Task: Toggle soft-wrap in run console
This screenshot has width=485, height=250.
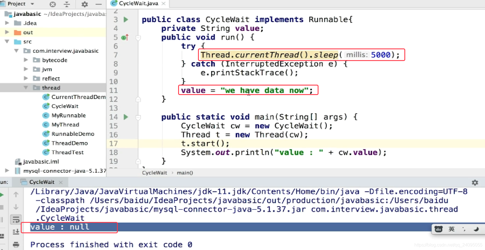Action: click(x=16, y=220)
